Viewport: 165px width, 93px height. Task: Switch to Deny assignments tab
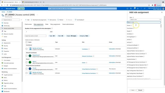pos(55,24)
